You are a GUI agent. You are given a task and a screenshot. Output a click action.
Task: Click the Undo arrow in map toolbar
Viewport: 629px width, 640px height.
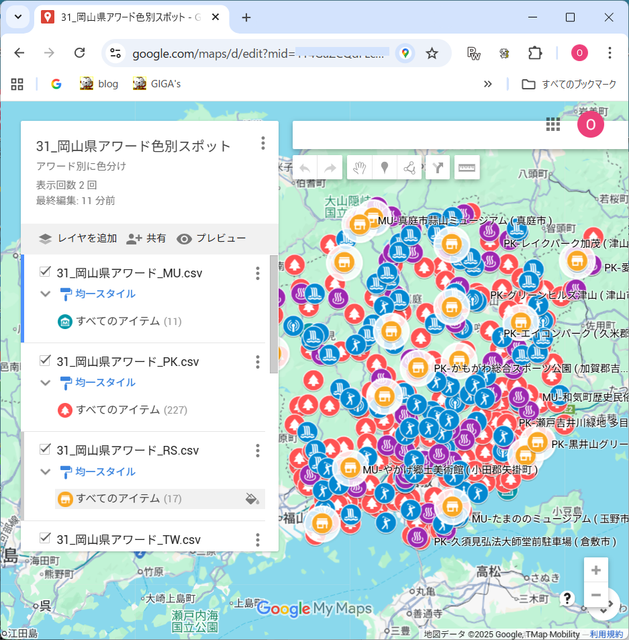tap(305, 168)
